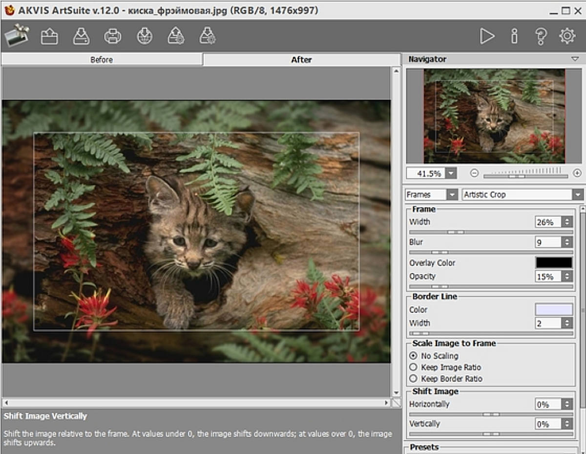Viewport: 586px width, 454px height.
Task: Select Keep Border Ratio option
Action: pyautogui.click(x=414, y=379)
